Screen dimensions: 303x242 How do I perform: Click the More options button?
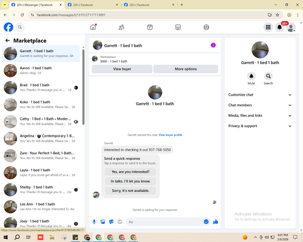point(185,69)
